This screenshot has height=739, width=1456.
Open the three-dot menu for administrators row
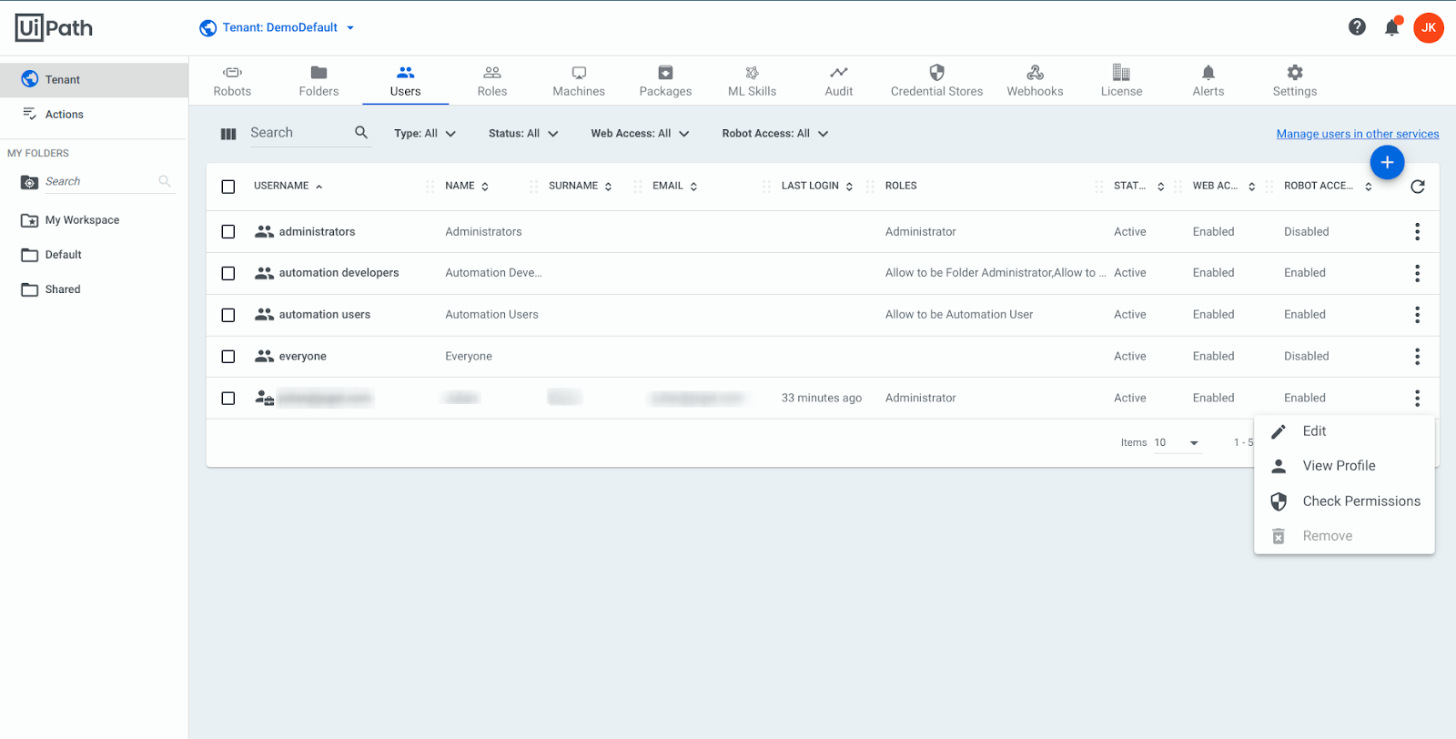coord(1417,231)
